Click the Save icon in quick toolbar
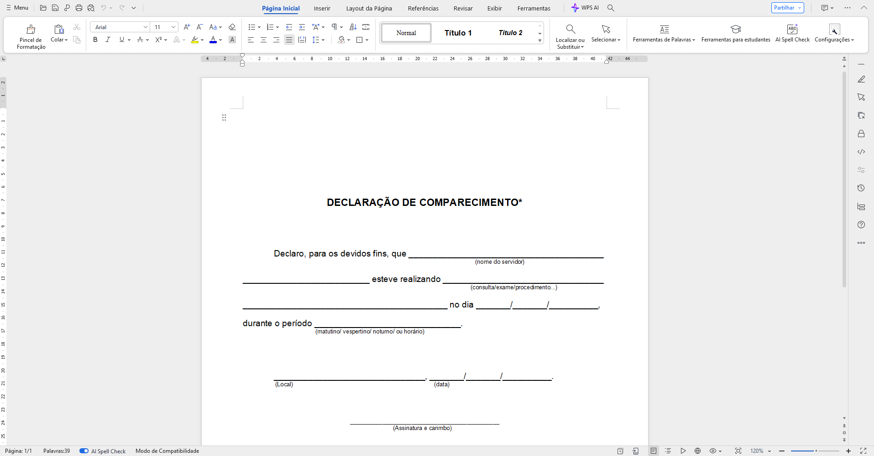The image size is (874, 456). (x=55, y=8)
